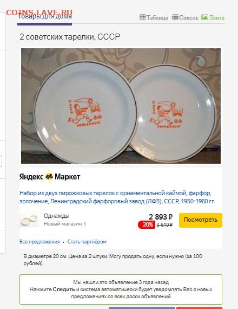Screen dimensions: 238x309
Task: Click the 20% discount badge
Action: 147,224
